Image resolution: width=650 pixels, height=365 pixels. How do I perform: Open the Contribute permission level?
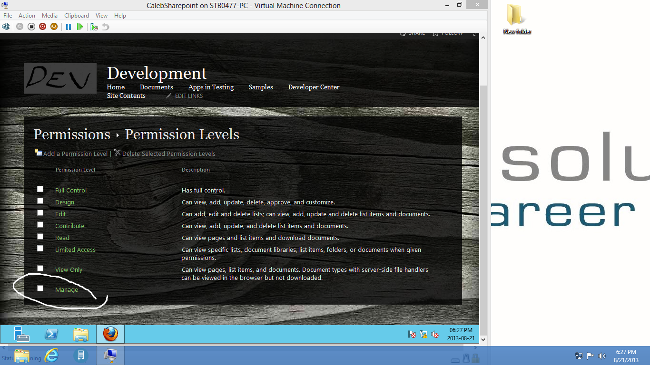pyautogui.click(x=69, y=226)
